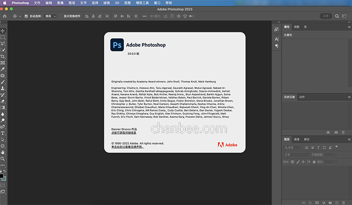The height and width of the screenshot is (205, 352).
Task: Select the Move tool in the toolbox
Action: (3, 31)
